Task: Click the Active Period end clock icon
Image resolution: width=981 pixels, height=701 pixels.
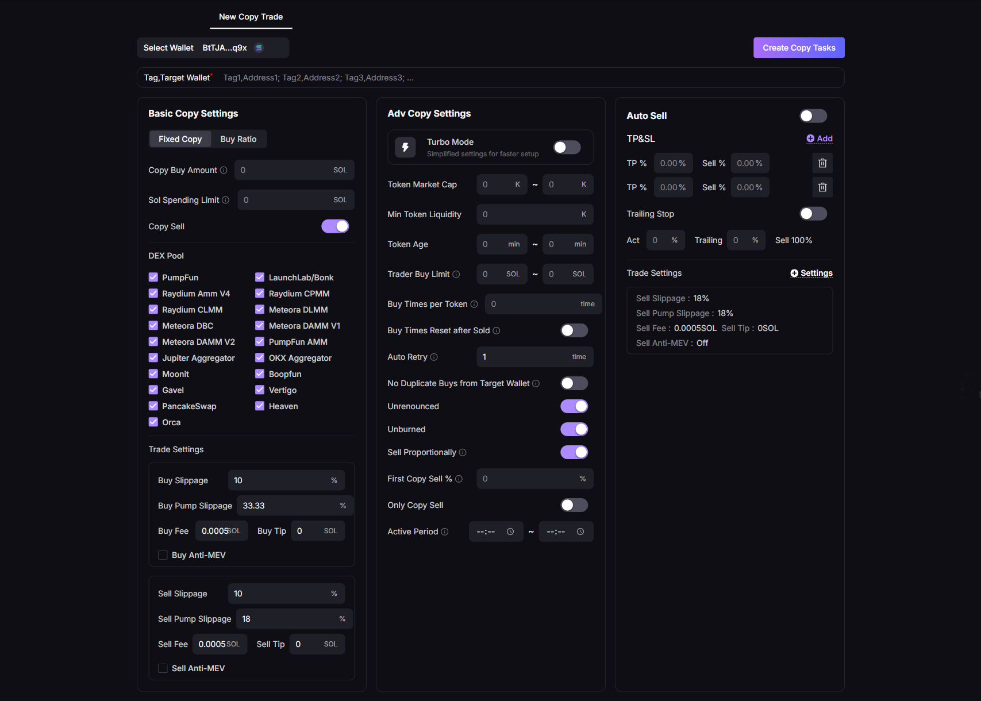Action: [580, 531]
